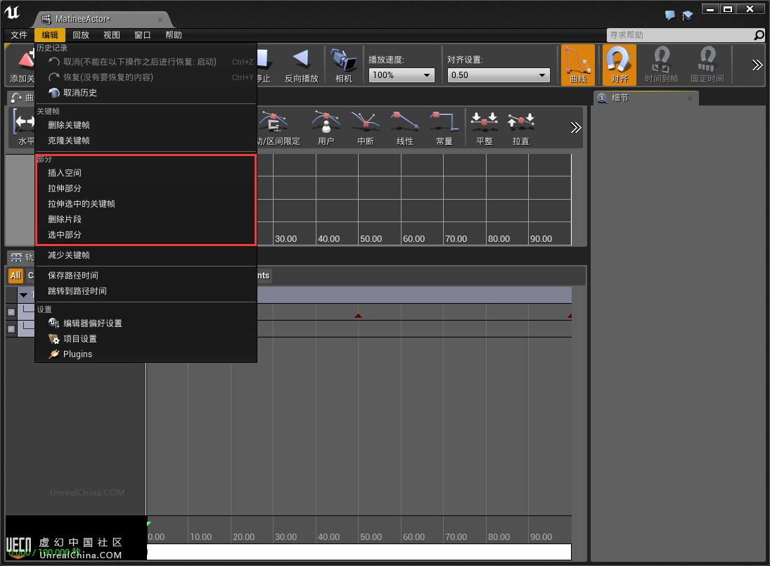This screenshot has width=770, height=566.
Task: Click the chat feedback bubble icon
Action: [x=670, y=15]
